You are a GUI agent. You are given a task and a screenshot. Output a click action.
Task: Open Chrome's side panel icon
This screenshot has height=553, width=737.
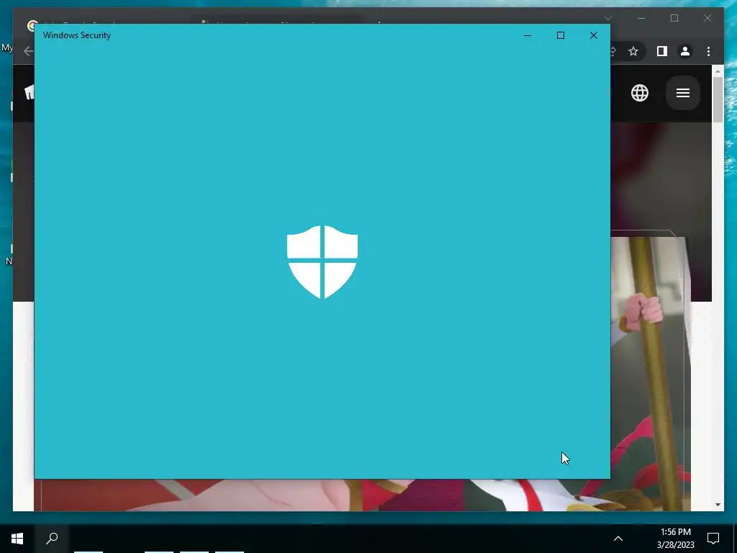(662, 51)
